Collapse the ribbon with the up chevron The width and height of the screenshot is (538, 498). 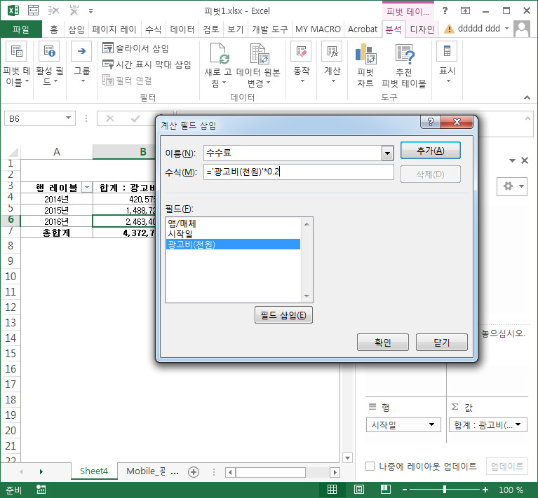pos(527,97)
